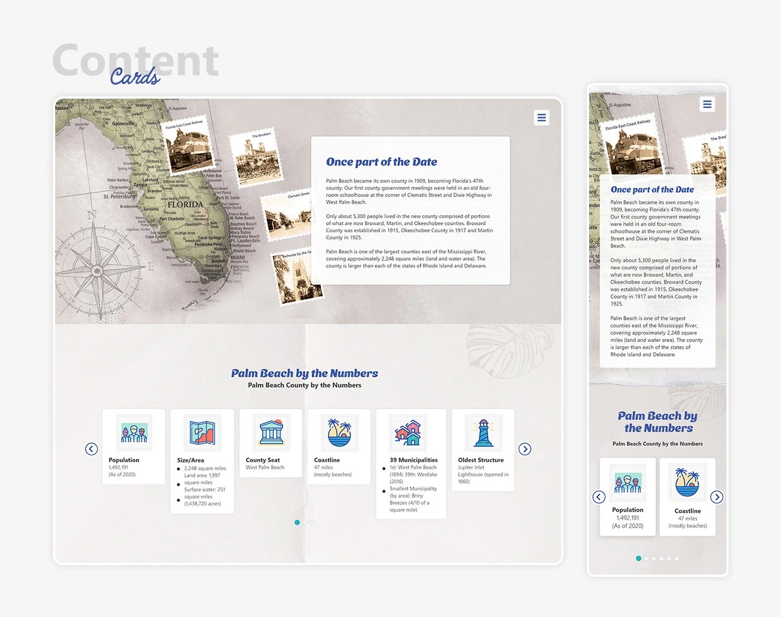
Task: Open the Clematis Street stamp photo
Action: [x=286, y=215]
